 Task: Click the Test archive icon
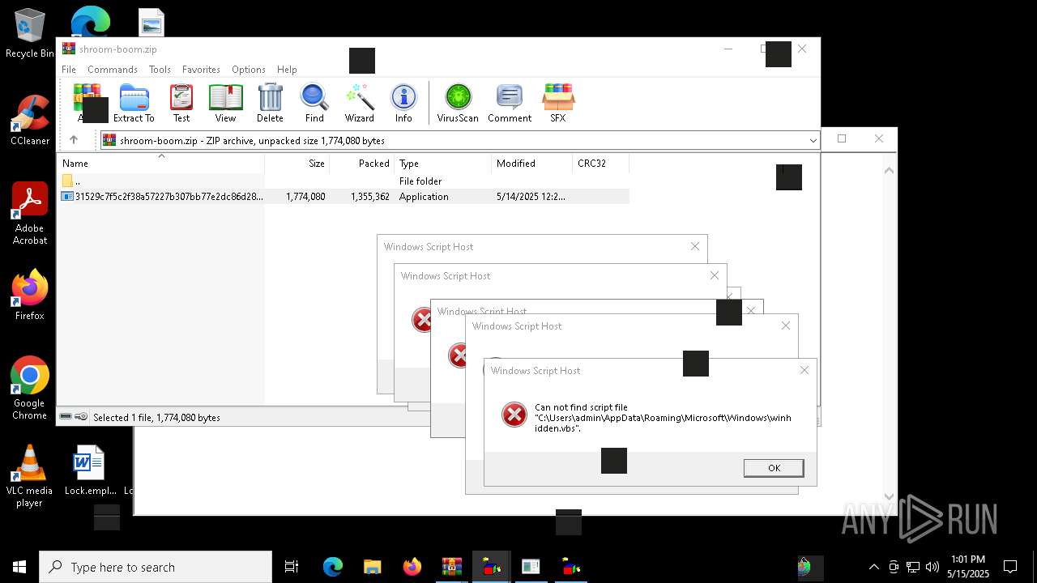click(x=181, y=103)
